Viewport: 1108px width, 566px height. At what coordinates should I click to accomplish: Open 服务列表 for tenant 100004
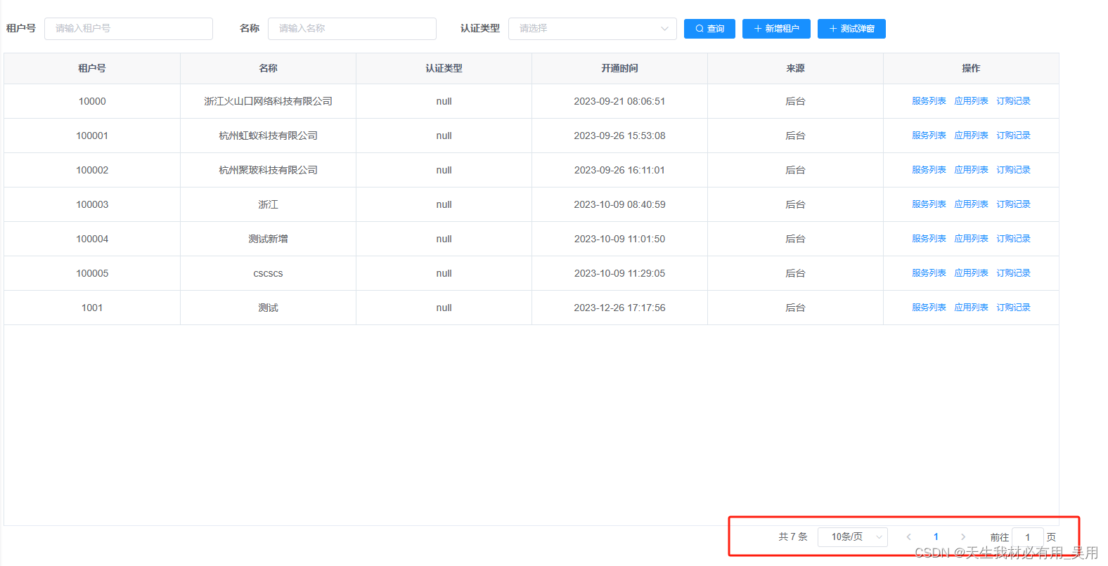click(929, 239)
